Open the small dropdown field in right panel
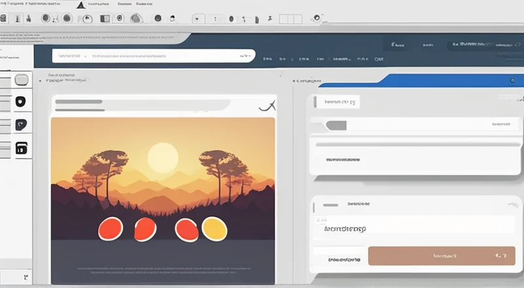 click(335, 102)
